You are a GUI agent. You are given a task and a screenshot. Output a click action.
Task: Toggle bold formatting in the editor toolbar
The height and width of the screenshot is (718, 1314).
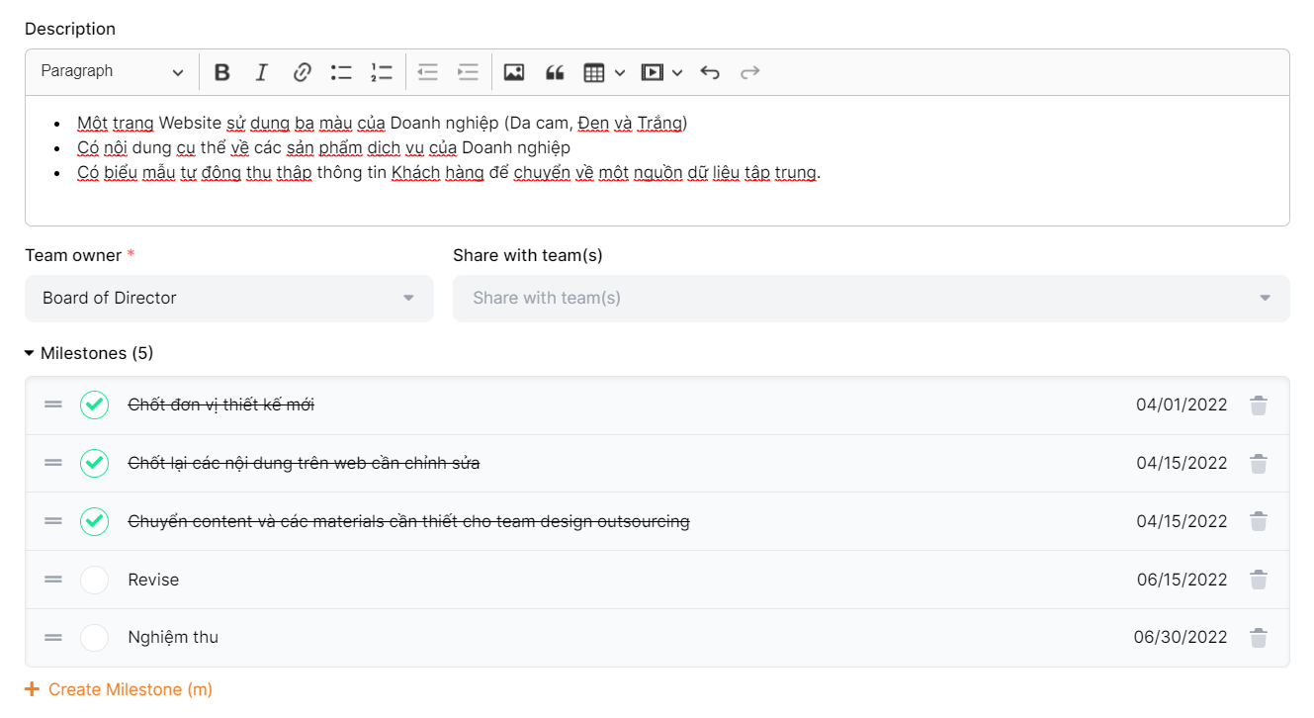point(222,72)
